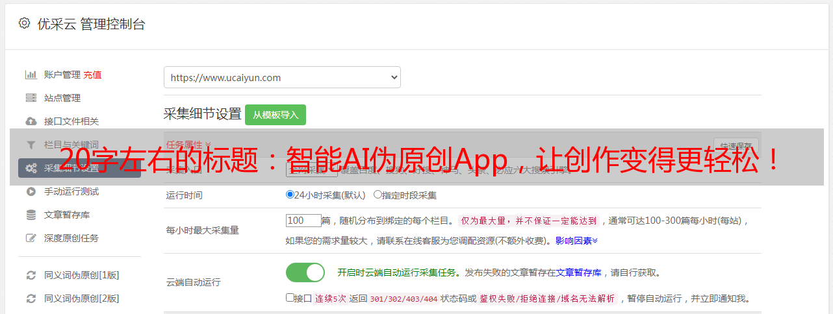This screenshot has width=833, height=314.
Task: Open the site URL dropdown https://www.ucaiyun.com
Action: click(x=282, y=77)
